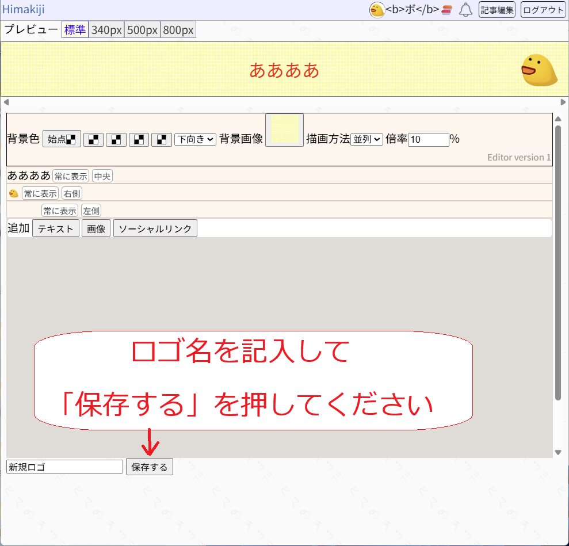Open the fourth background color swatch

click(x=139, y=139)
